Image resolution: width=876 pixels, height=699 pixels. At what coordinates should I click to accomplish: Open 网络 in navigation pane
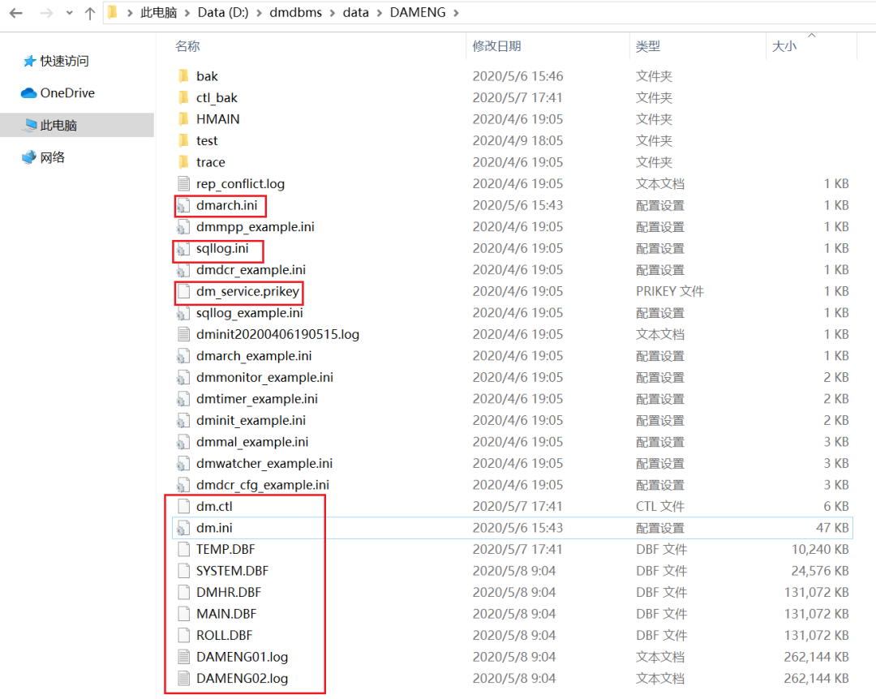(x=52, y=157)
